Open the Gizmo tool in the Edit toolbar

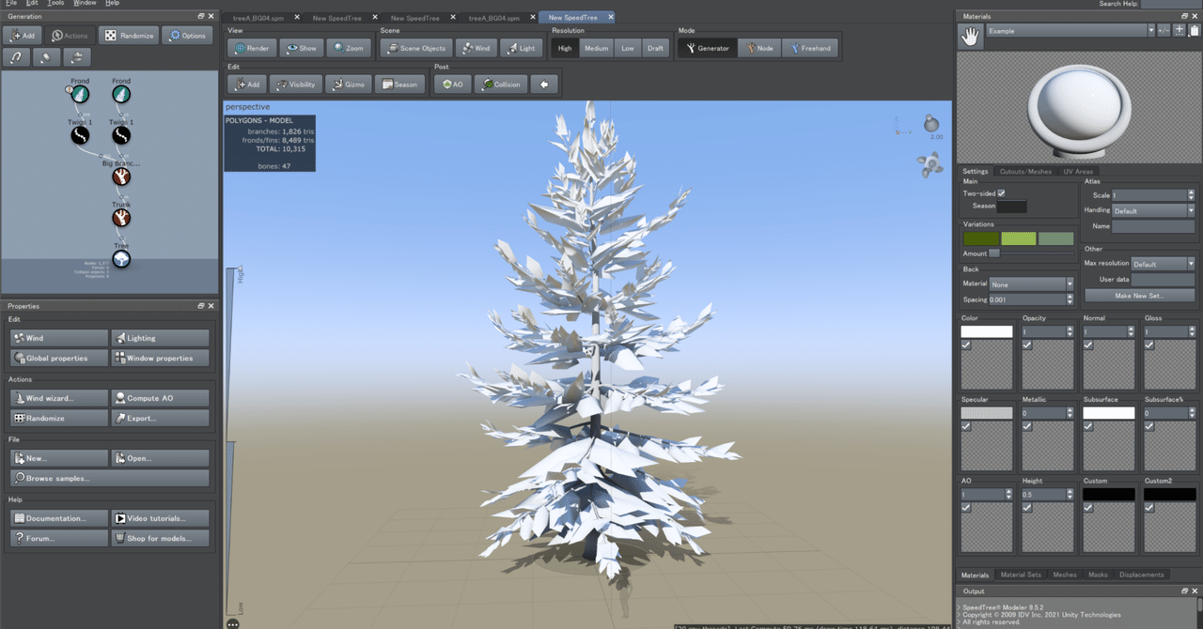[349, 84]
